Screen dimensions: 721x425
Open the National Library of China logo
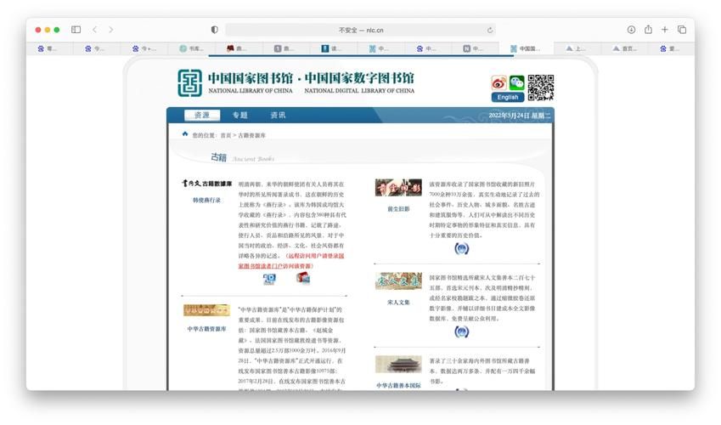tap(190, 83)
